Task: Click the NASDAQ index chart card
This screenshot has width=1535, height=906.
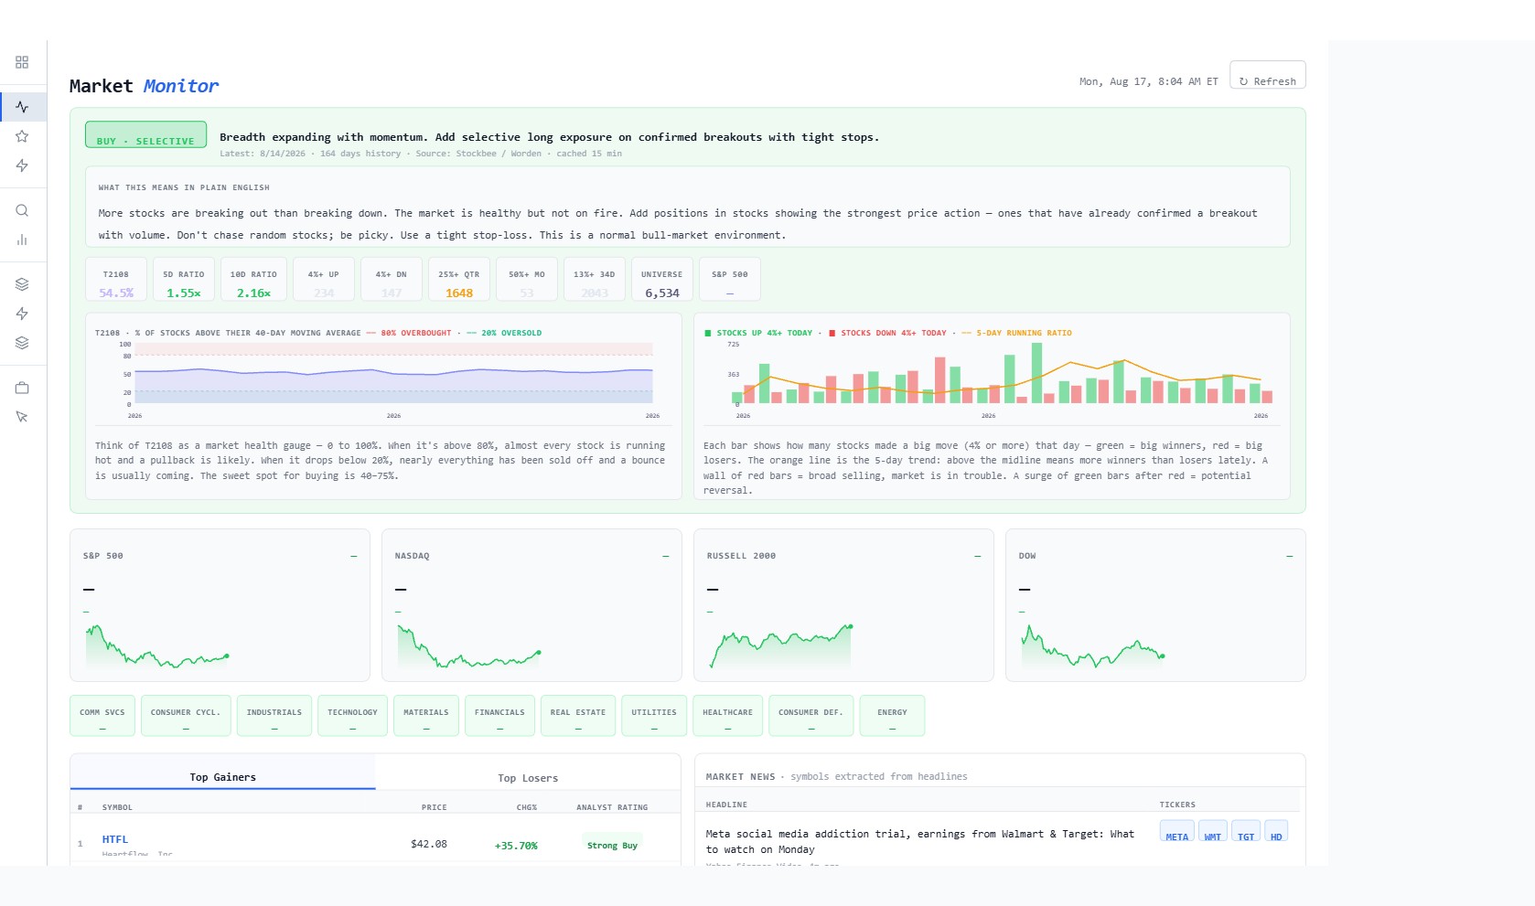Action: [x=531, y=605]
